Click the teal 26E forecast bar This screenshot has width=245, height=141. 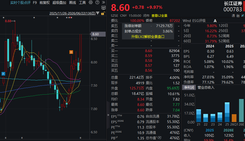(241, 110)
